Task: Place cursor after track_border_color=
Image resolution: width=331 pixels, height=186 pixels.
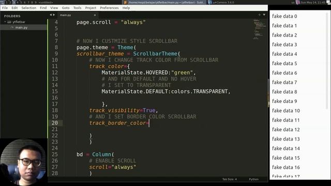Action: pyautogui.click(x=149, y=123)
